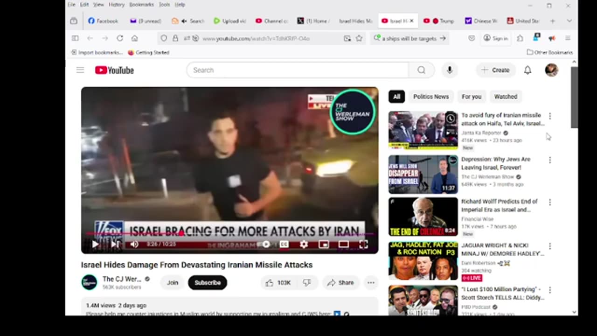This screenshot has height=336, width=597.
Task: Open Firefox Edit menu
Action: (x=84, y=5)
